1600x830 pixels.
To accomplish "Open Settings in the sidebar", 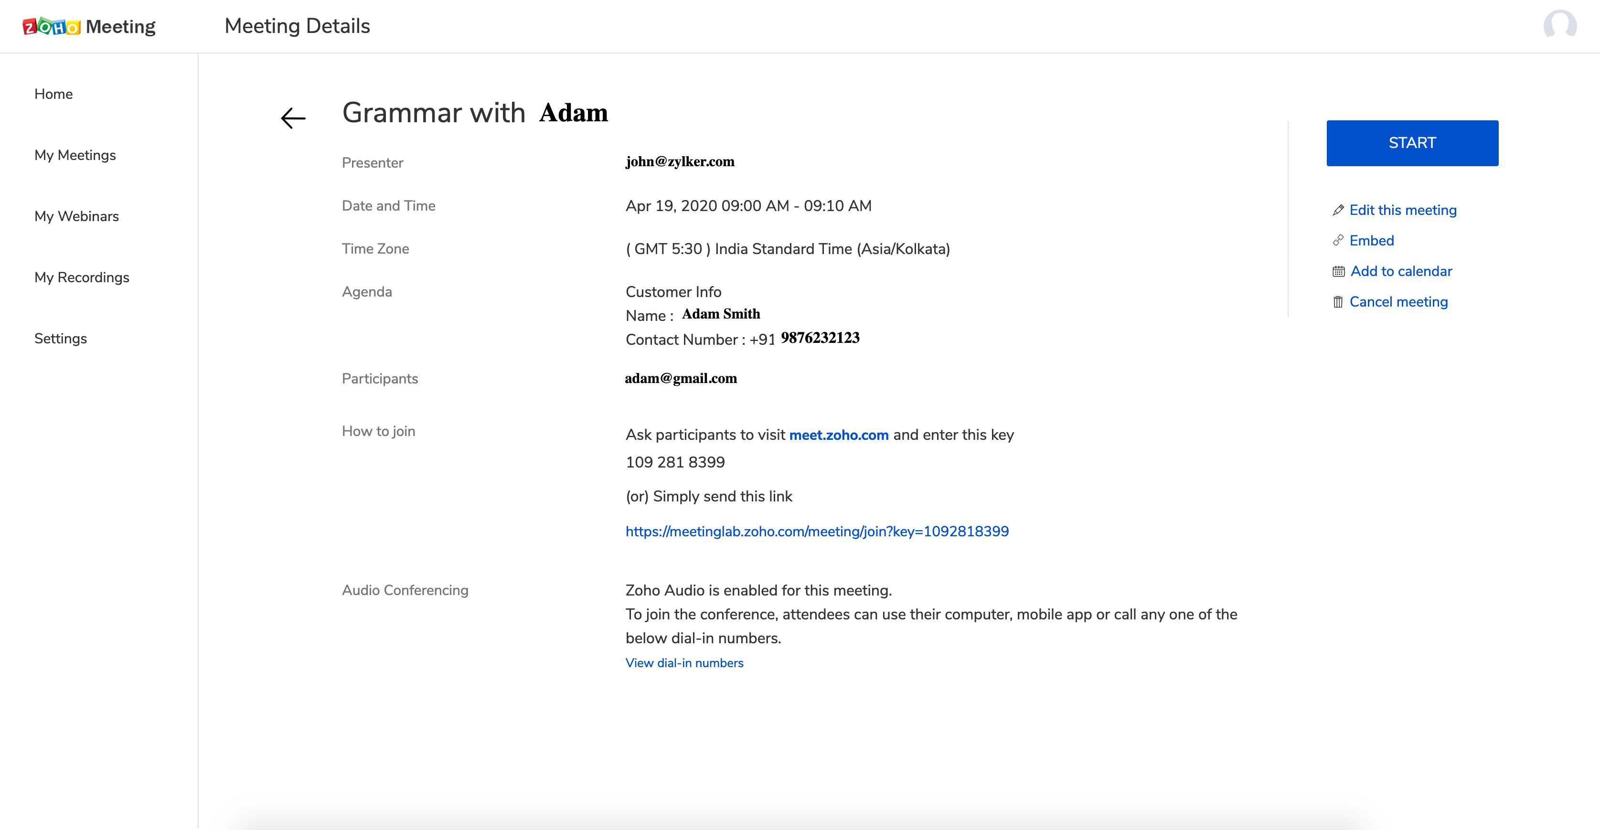I will [60, 339].
